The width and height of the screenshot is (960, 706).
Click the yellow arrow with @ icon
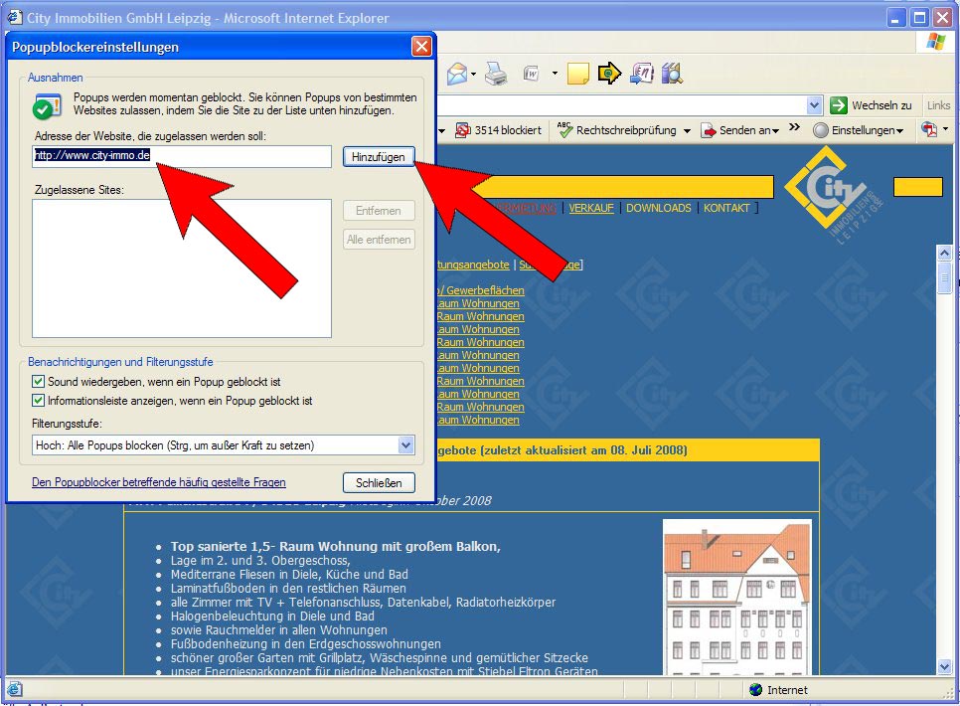[x=609, y=74]
